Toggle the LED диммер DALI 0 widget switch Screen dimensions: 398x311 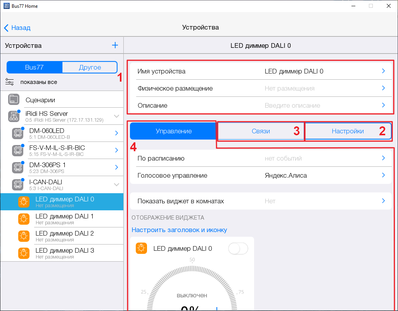[x=238, y=248]
